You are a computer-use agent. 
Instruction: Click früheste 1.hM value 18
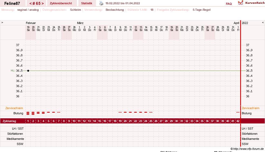152,10
